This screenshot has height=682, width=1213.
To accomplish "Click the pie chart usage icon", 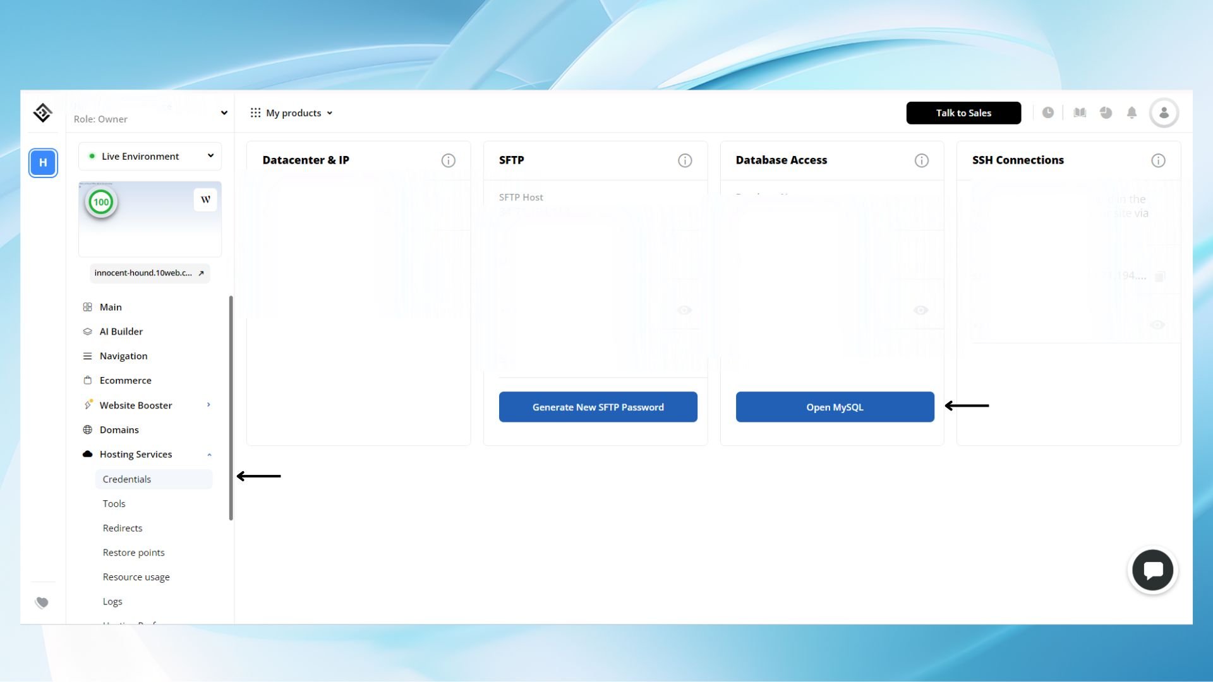I will click(x=1106, y=113).
